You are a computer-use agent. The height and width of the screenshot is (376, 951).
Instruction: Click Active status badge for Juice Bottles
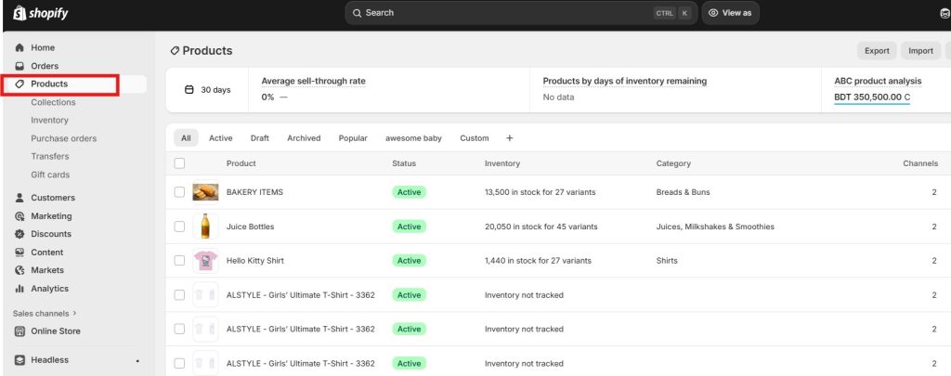tap(409, 227)
